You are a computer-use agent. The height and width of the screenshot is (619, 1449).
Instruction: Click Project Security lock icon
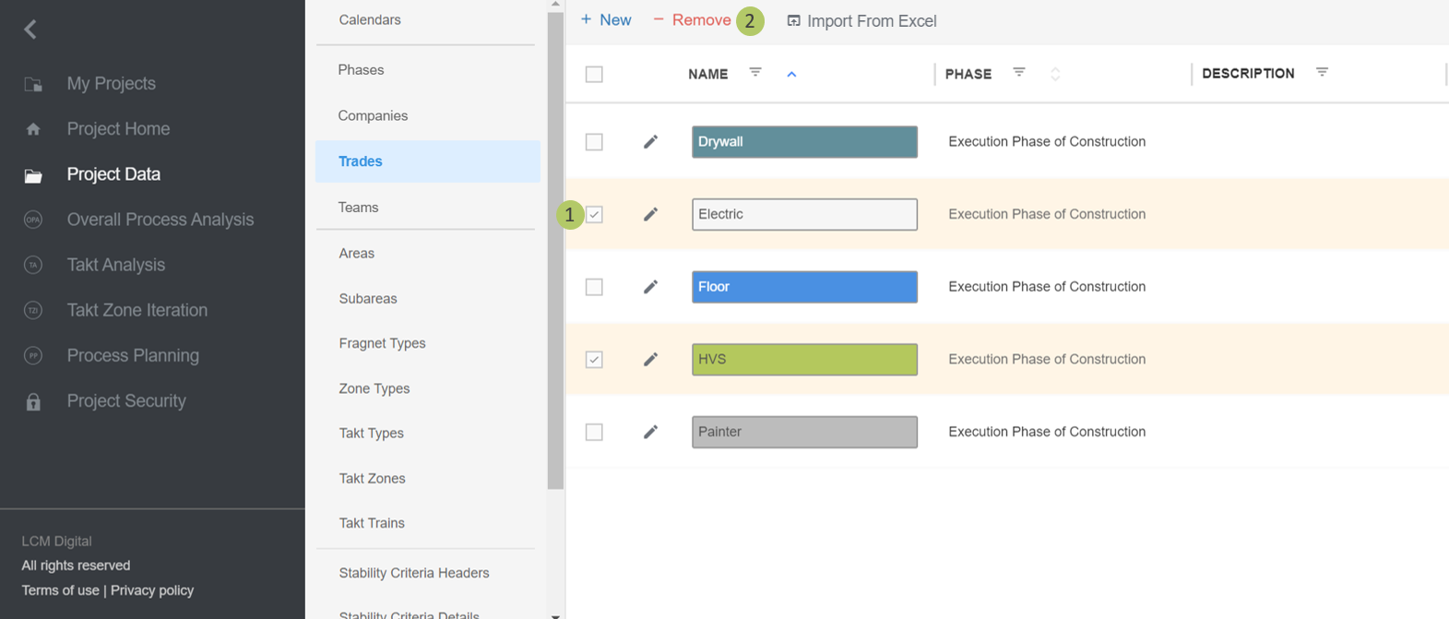(33, 402)
